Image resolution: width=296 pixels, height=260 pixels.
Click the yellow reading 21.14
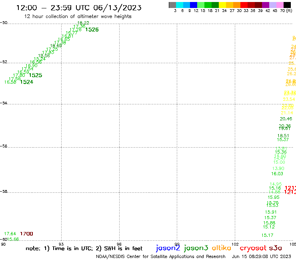coord(287,113)
